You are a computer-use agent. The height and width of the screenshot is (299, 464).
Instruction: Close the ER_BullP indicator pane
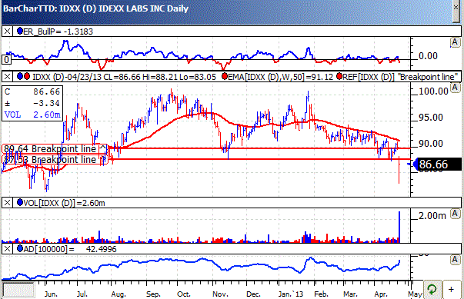8,31
